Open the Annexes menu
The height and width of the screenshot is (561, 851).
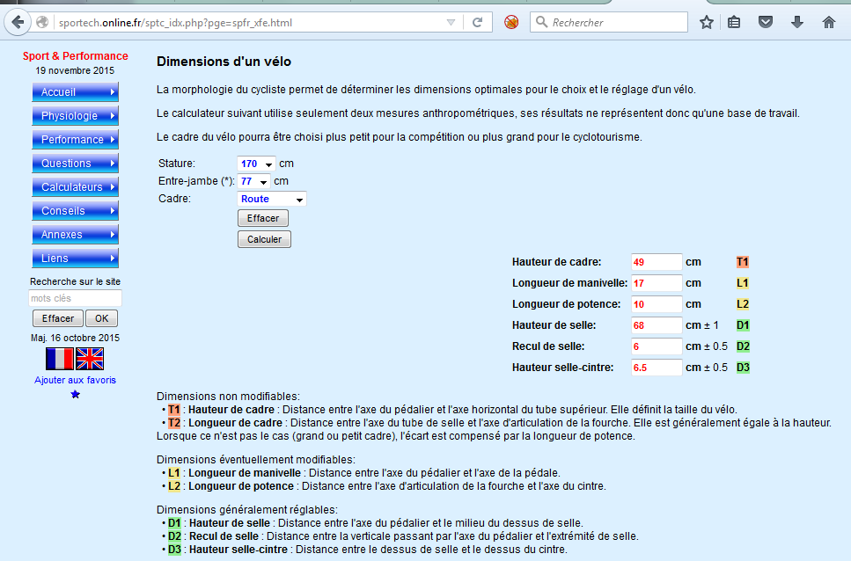click(x=75, y=235)
